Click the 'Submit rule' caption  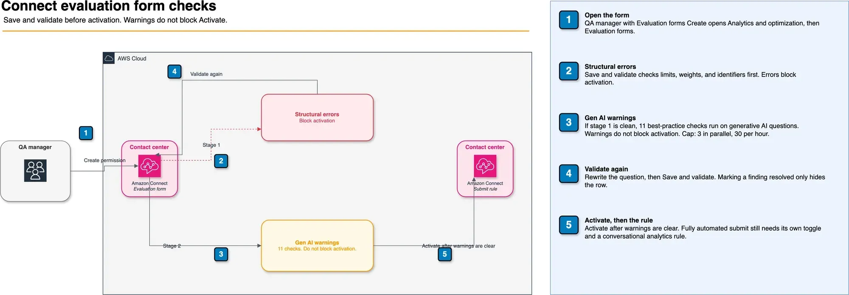coord(486,189)
